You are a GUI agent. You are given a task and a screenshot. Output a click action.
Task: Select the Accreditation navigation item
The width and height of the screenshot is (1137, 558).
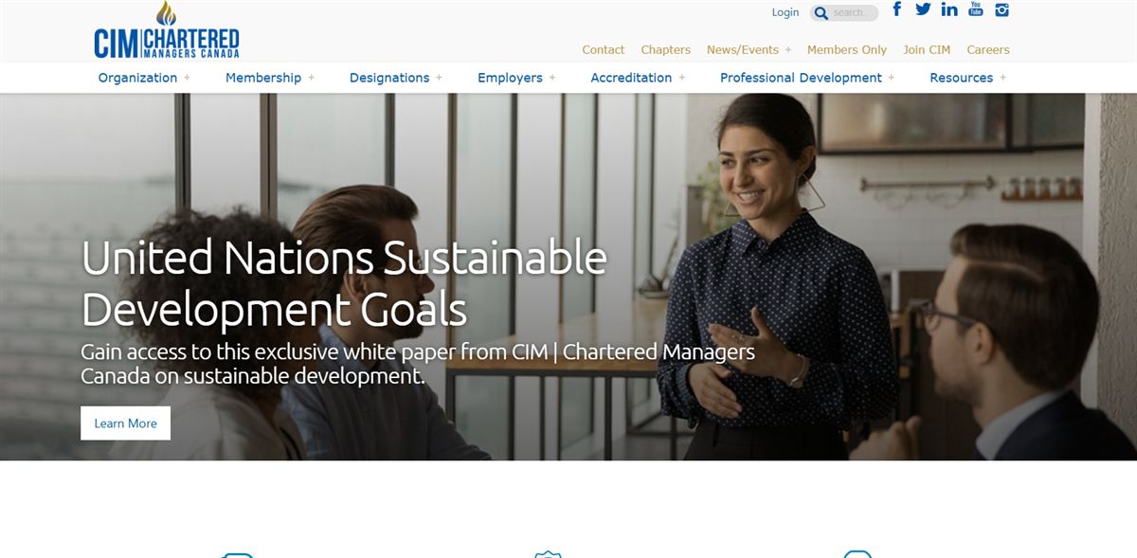[630, 78]
